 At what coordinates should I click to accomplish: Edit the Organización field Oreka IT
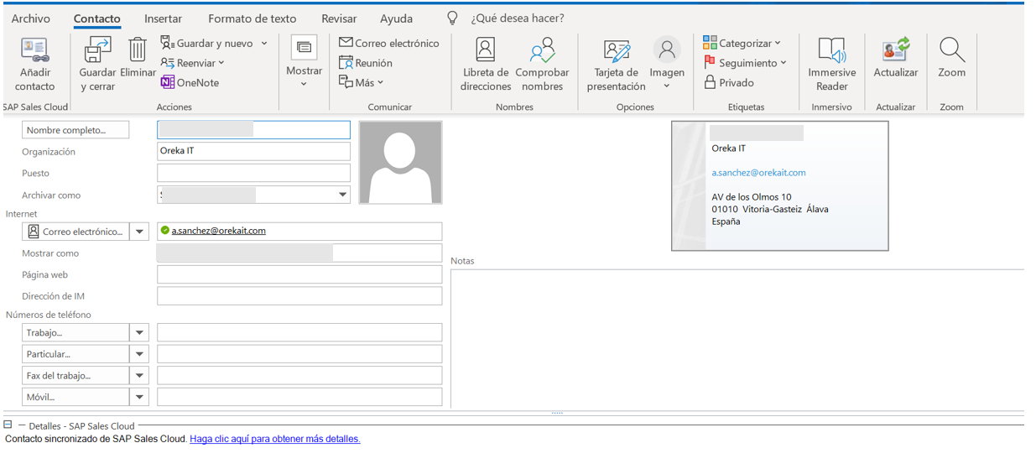click(253, 151)
